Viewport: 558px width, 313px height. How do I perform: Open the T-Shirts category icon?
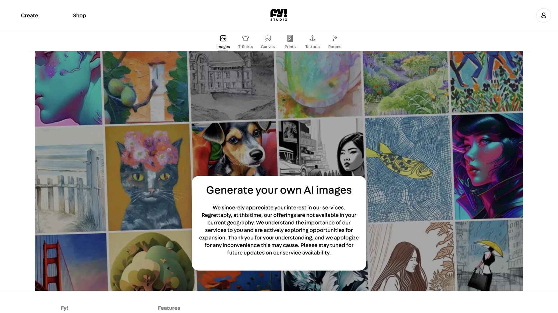245,38
